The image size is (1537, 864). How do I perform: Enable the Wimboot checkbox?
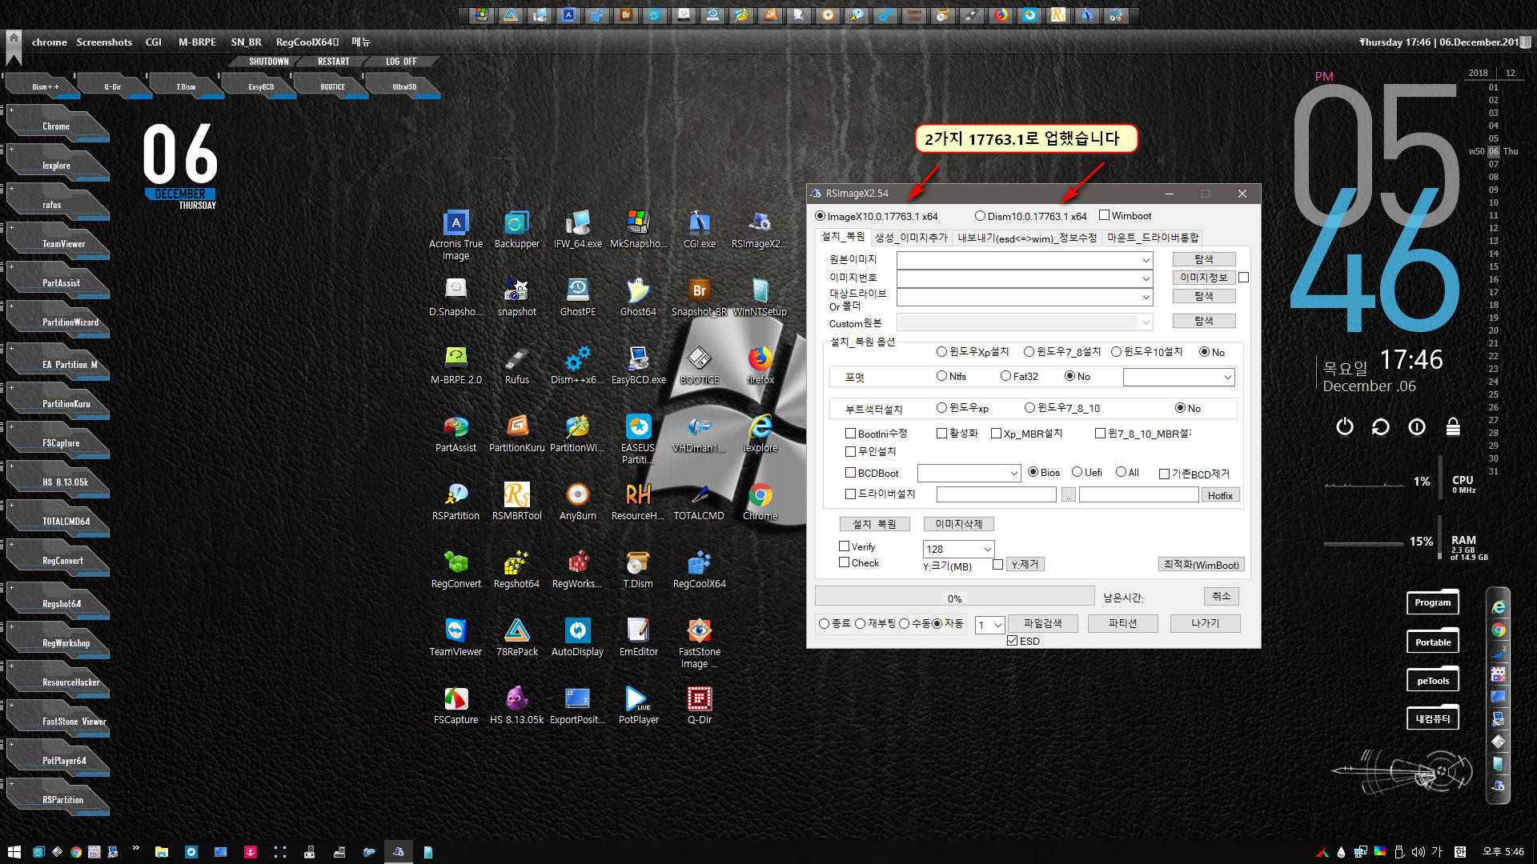[1105, 215]
